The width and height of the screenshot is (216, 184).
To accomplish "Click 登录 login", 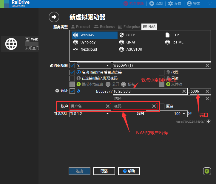I will point(194,4).
